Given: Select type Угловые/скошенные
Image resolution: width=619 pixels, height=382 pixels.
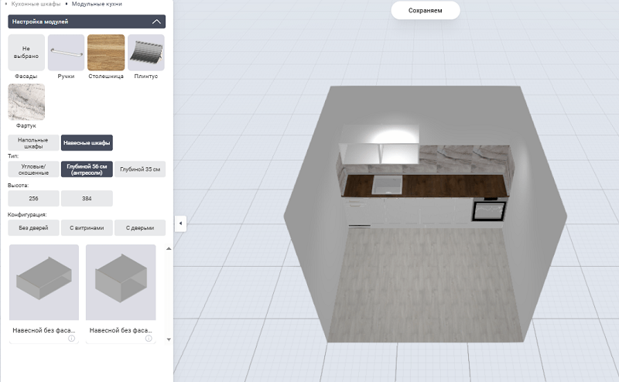Looking at the screenshot, I should 33,169.
